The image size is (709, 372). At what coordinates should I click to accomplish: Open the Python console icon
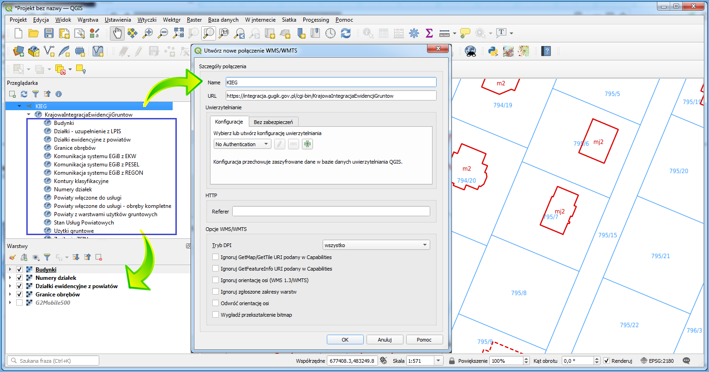point(493,51)
